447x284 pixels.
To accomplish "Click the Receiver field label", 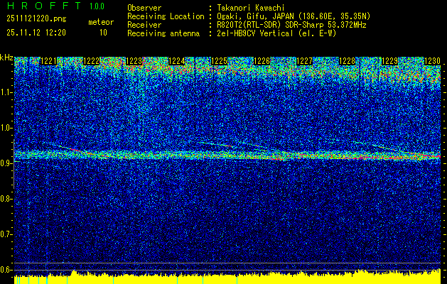I will point(144,25).
